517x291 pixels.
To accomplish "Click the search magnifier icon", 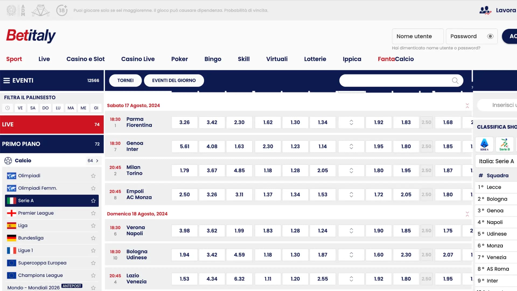I will pyautogui.click(x=455, y=80).
